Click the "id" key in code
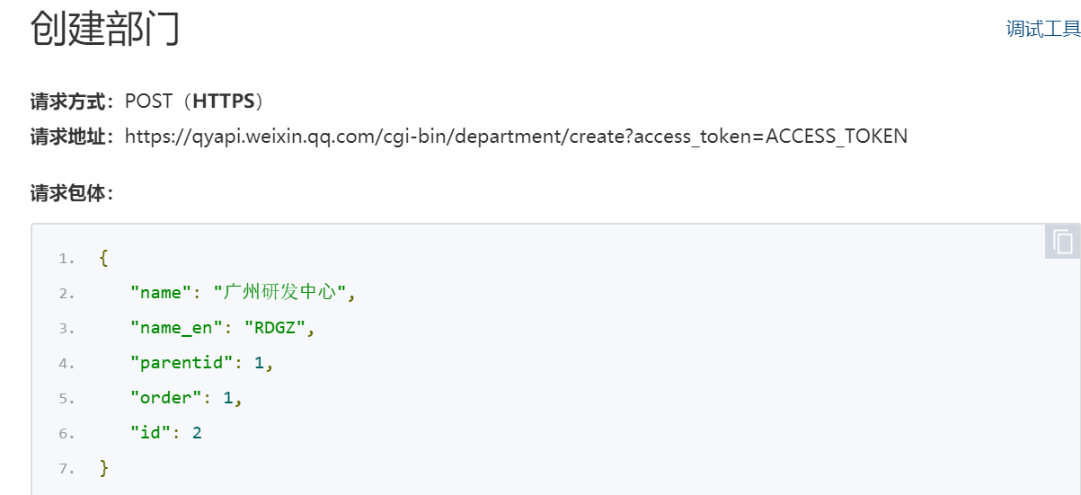Screen dimensions: 1081x495 [150, 433]
